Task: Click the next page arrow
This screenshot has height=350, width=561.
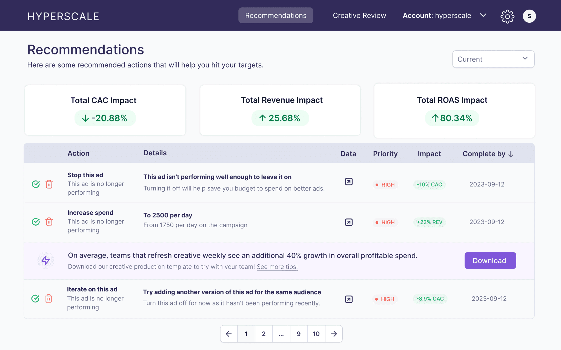Action: pyautogui.click(x=334, y=334)
